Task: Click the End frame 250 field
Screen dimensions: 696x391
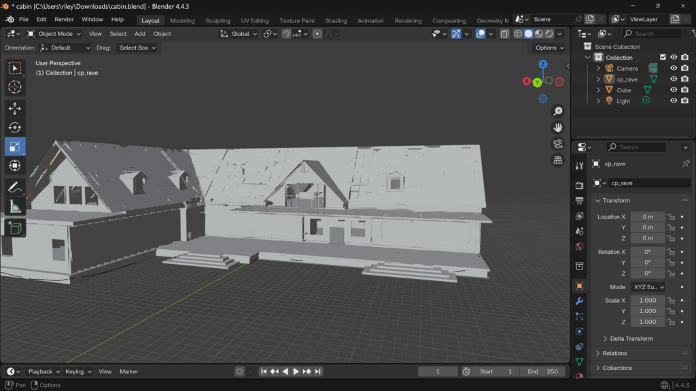Action: click(543, 371)
